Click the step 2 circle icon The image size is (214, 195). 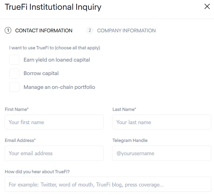pyautogui.click(x=90, y=30)
